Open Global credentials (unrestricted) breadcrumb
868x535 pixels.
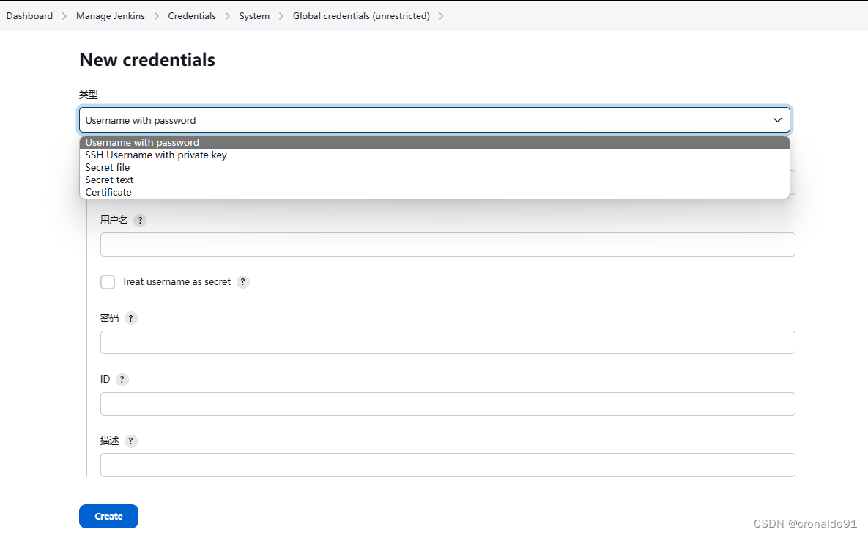pyautogui.click(x=361, y=16)
